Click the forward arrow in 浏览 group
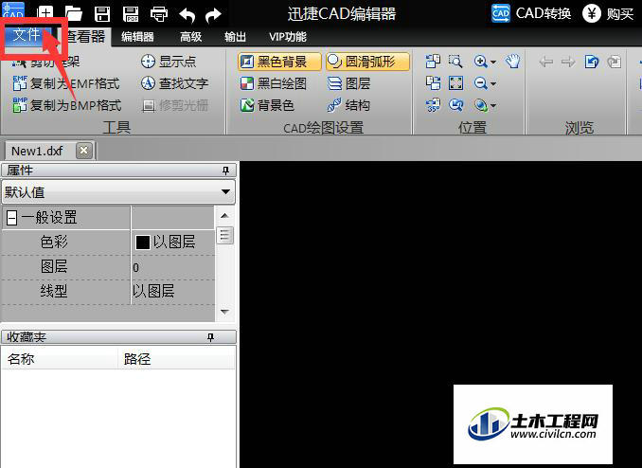642x468 pixels. 568,62
